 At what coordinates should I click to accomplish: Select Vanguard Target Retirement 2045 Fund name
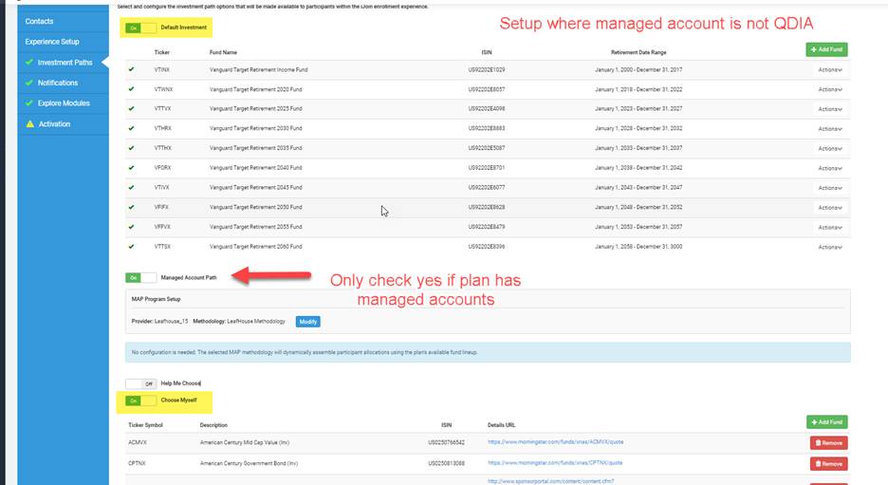coord(255,188)
